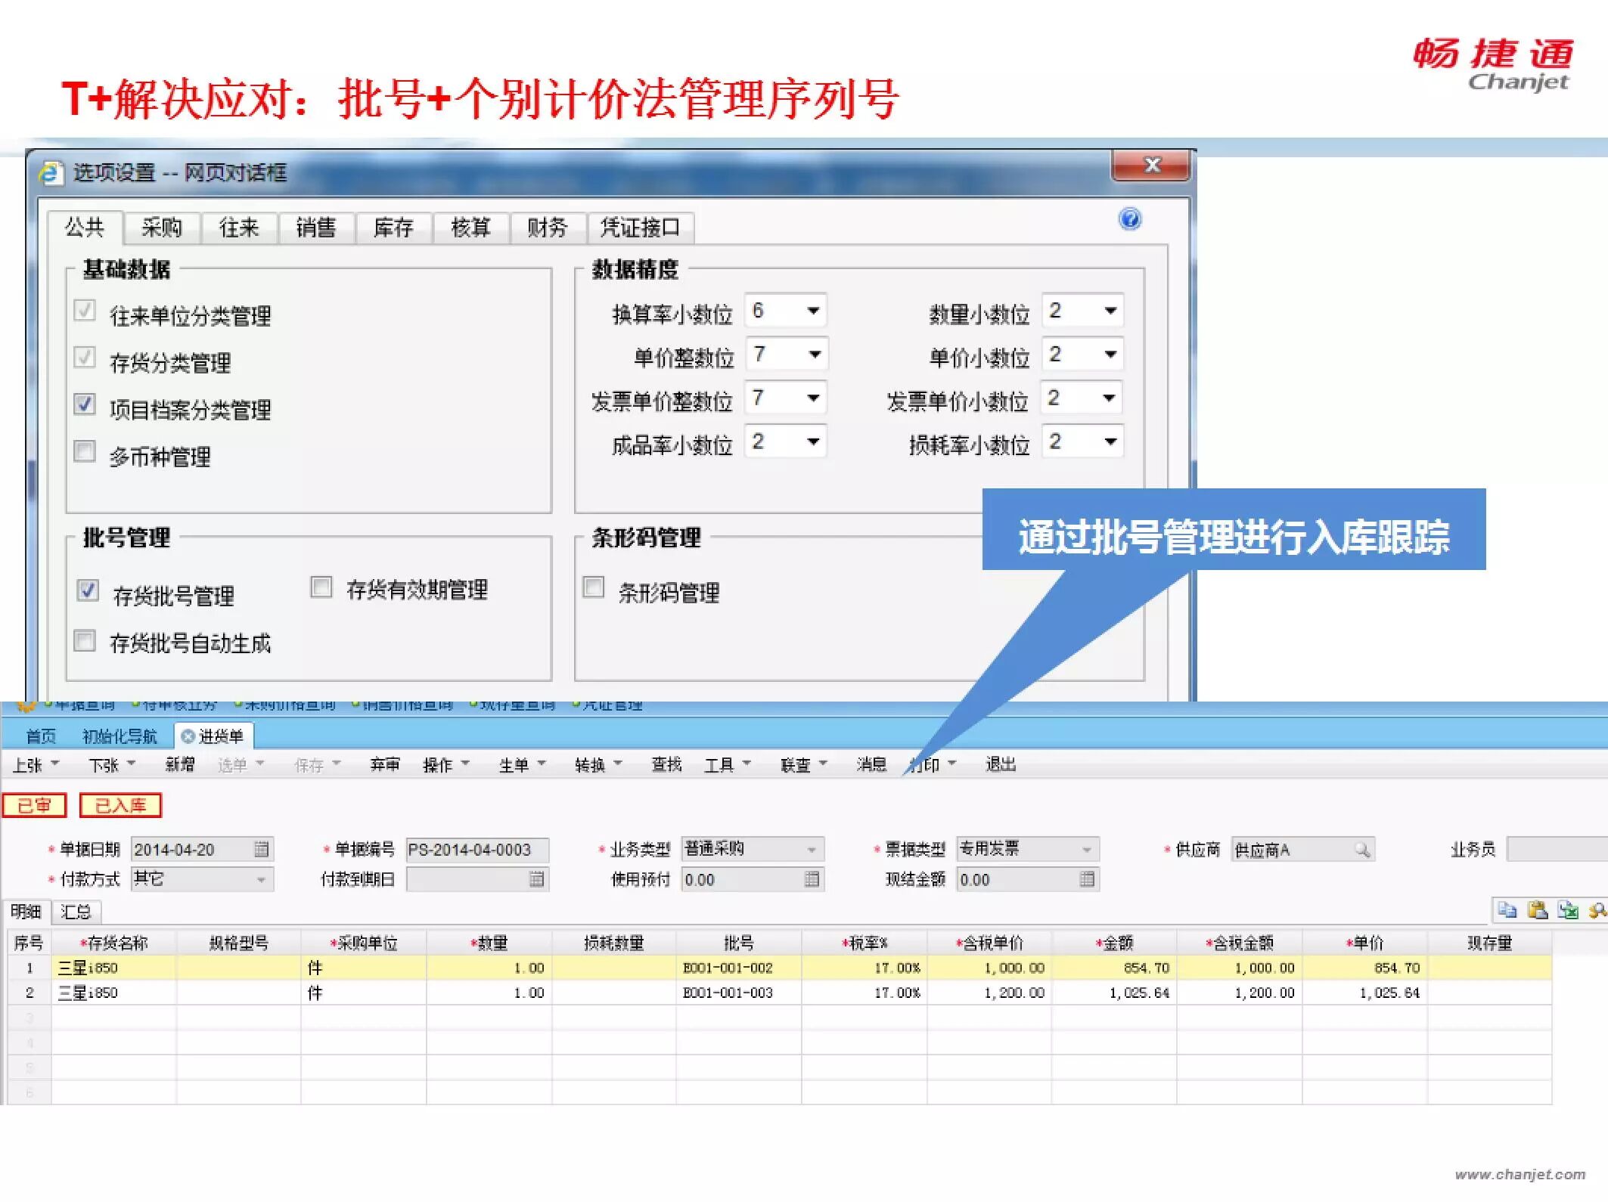
Task: Open the 转换 toolbar menu
Action: point(598,765)
